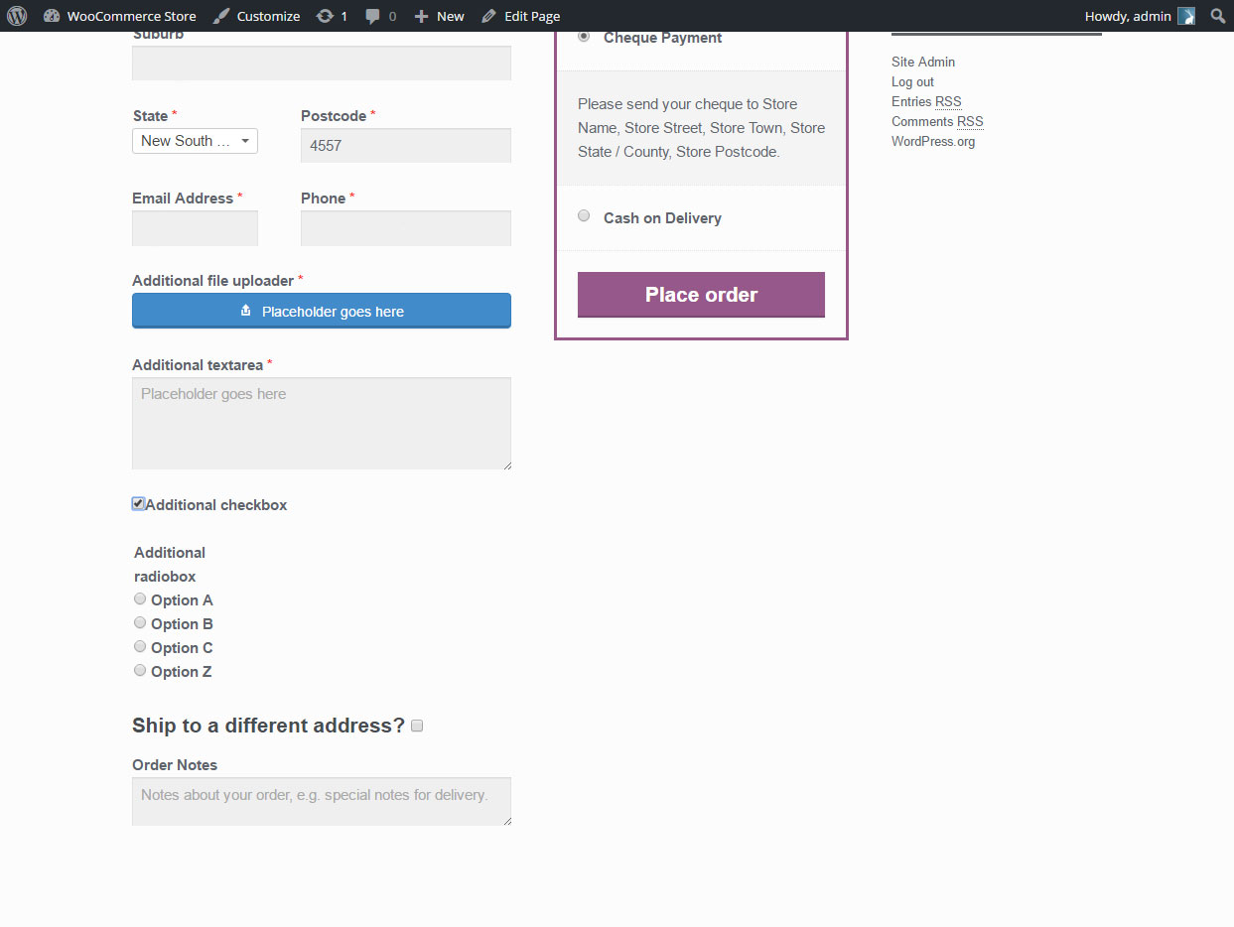Enable Ship to a different address checkbox
This screenshot has height=927, width=1234.
pyautogui.click(x=417, y=726)
